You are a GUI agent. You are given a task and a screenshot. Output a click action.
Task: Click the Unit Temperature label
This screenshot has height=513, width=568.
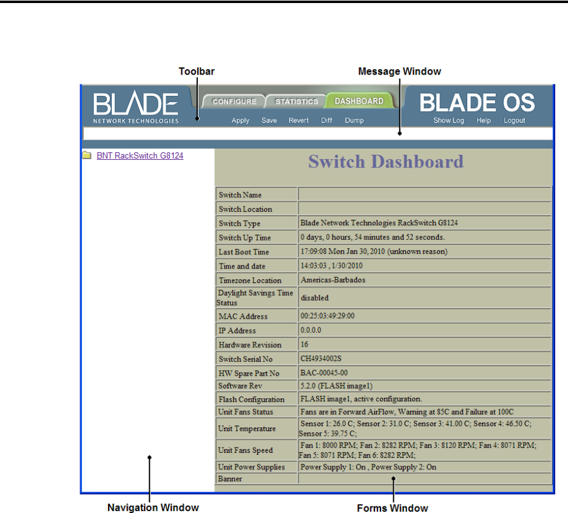tap(247, 429)
